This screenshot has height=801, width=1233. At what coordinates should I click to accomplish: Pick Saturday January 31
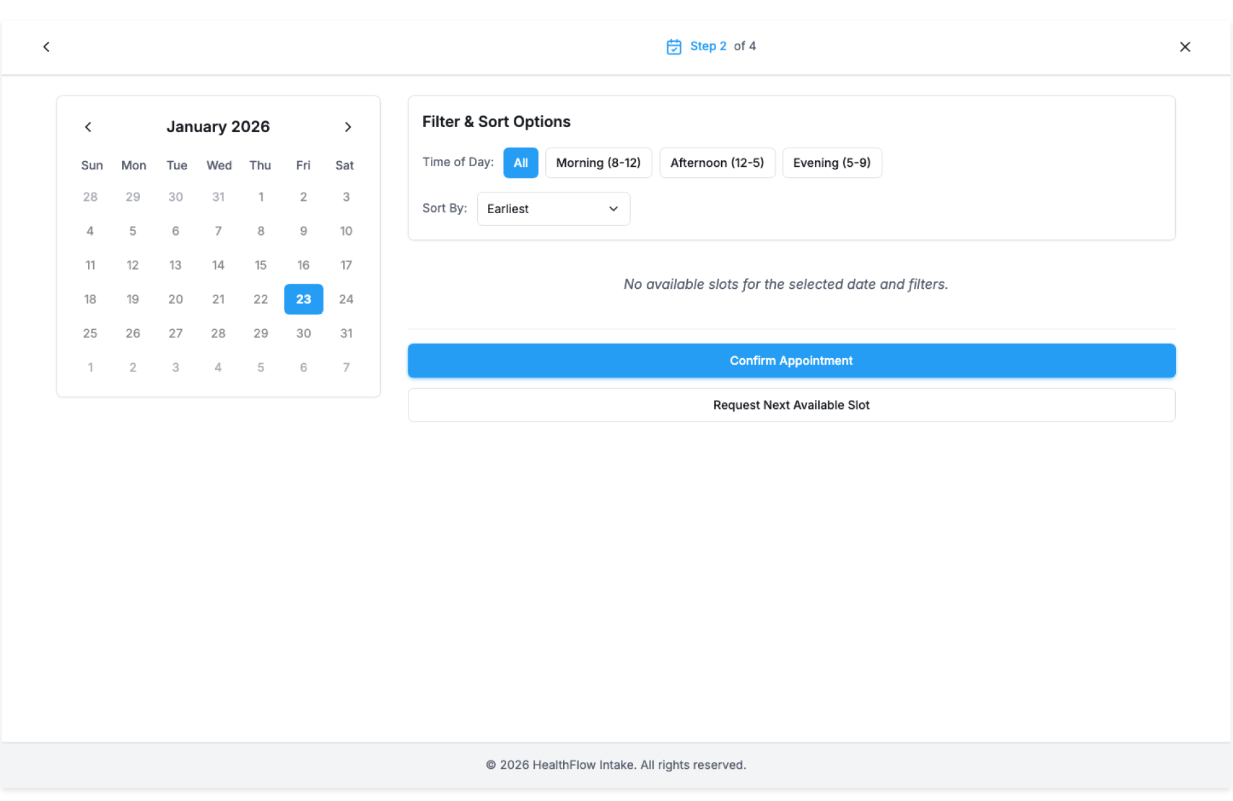point(345,333)
